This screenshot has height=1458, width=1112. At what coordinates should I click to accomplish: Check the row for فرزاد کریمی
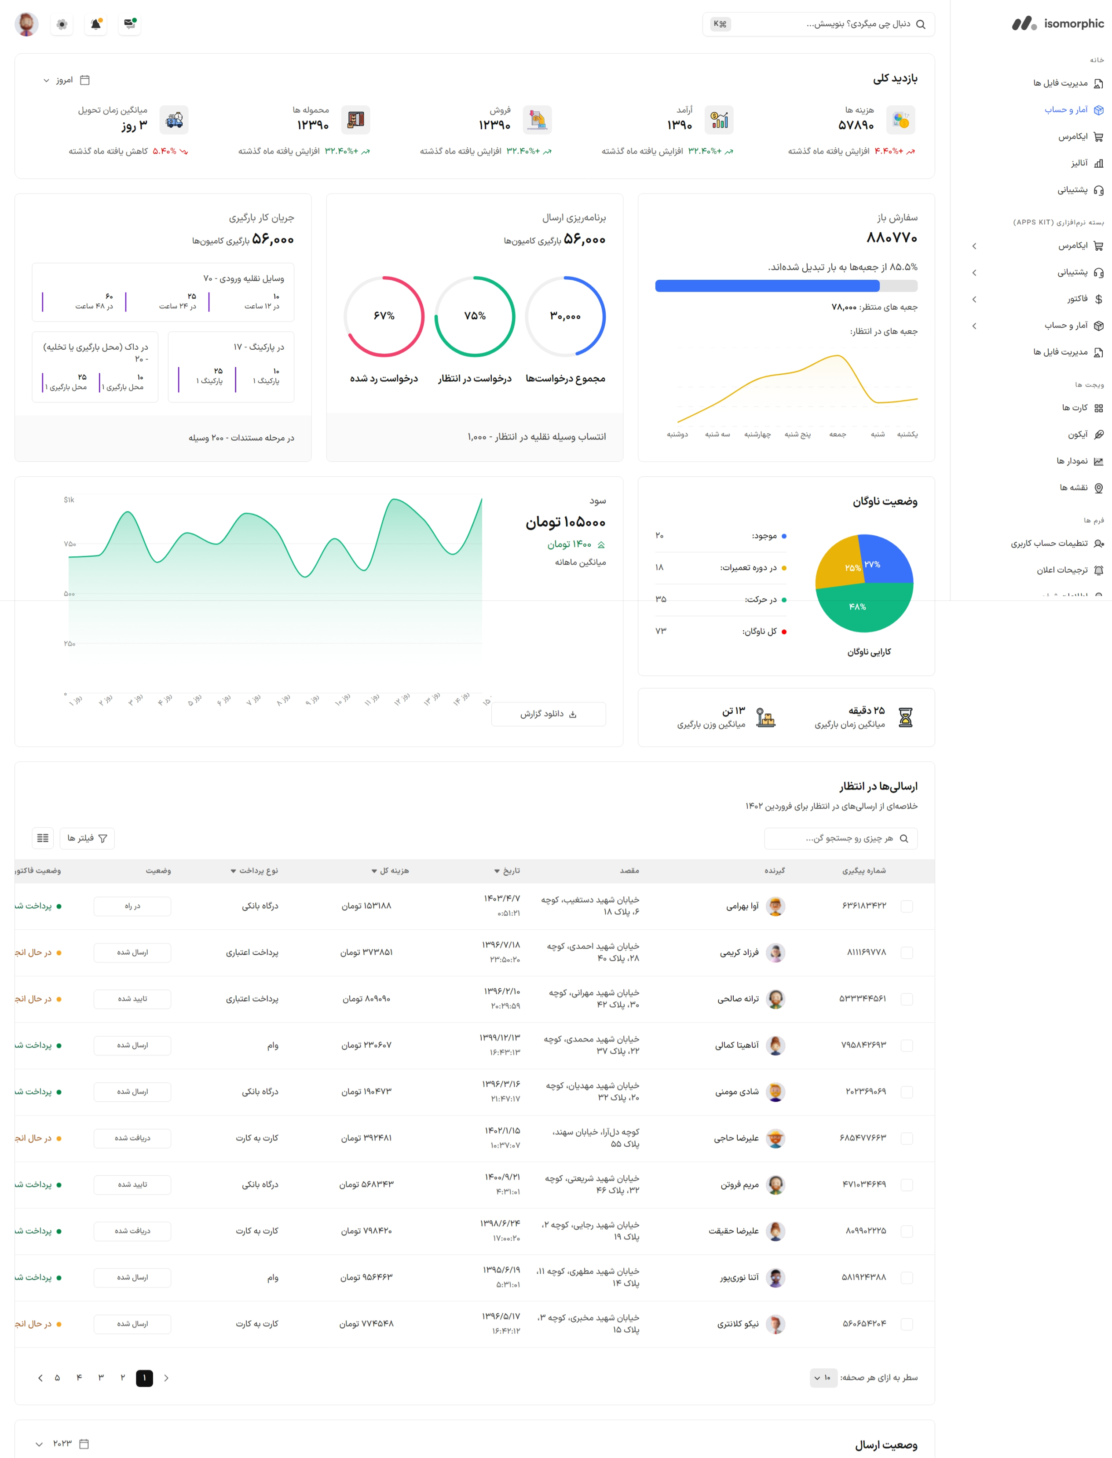(907, 952)
